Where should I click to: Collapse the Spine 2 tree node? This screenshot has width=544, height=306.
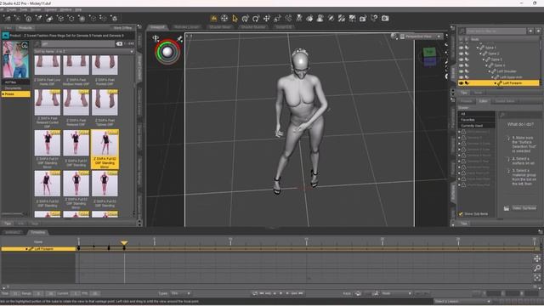pos(480,54)
